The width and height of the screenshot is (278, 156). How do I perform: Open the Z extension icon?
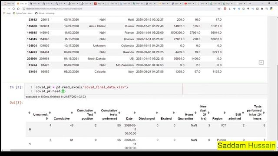coord(230,9)
